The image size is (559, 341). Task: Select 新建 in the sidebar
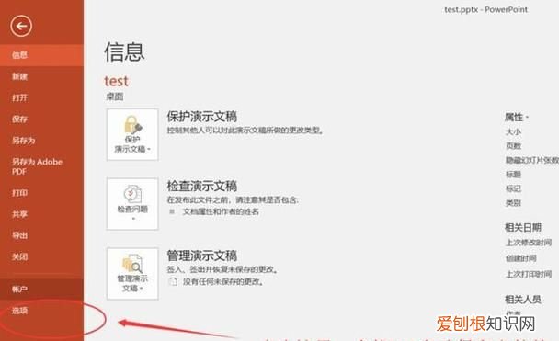[41, 76]
